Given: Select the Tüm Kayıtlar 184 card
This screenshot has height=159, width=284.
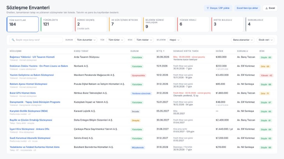Looking at the screenshot, I should [x=22, y=24].
